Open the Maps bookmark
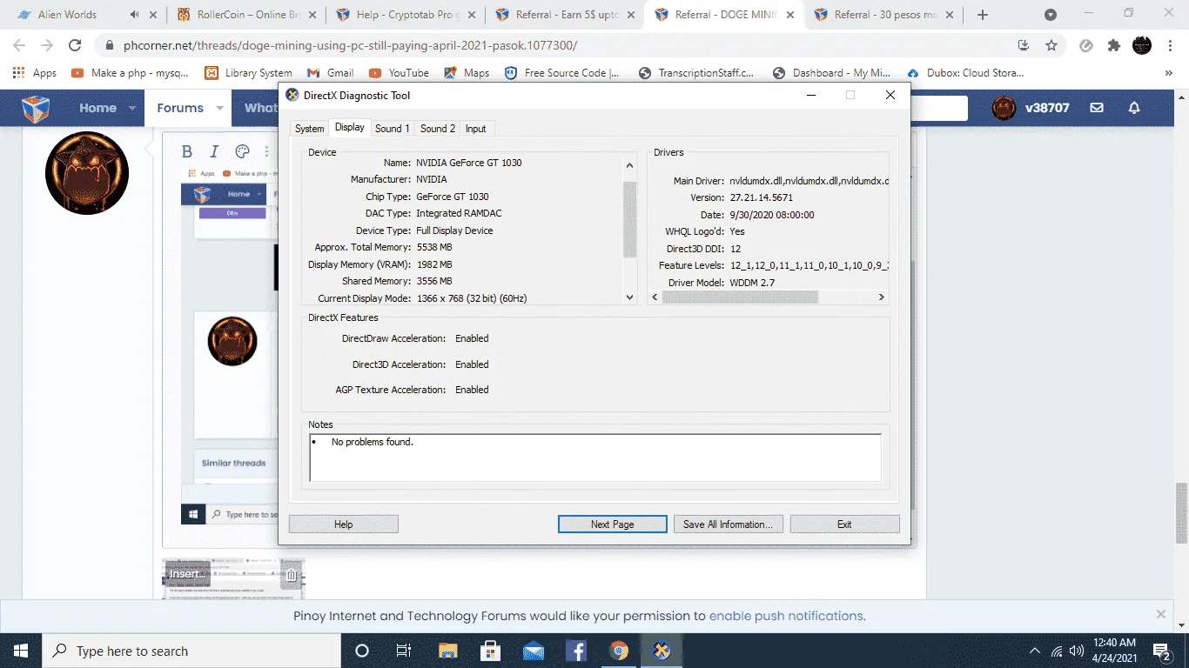 pyautogui.click(x=467, y=73)
